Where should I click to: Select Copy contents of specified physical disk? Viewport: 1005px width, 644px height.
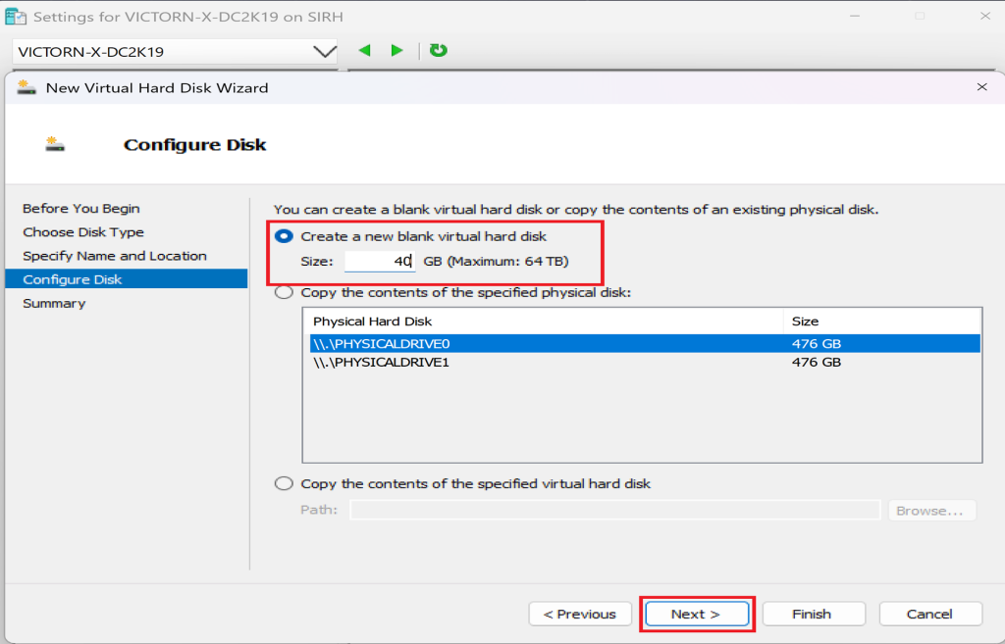285,292
